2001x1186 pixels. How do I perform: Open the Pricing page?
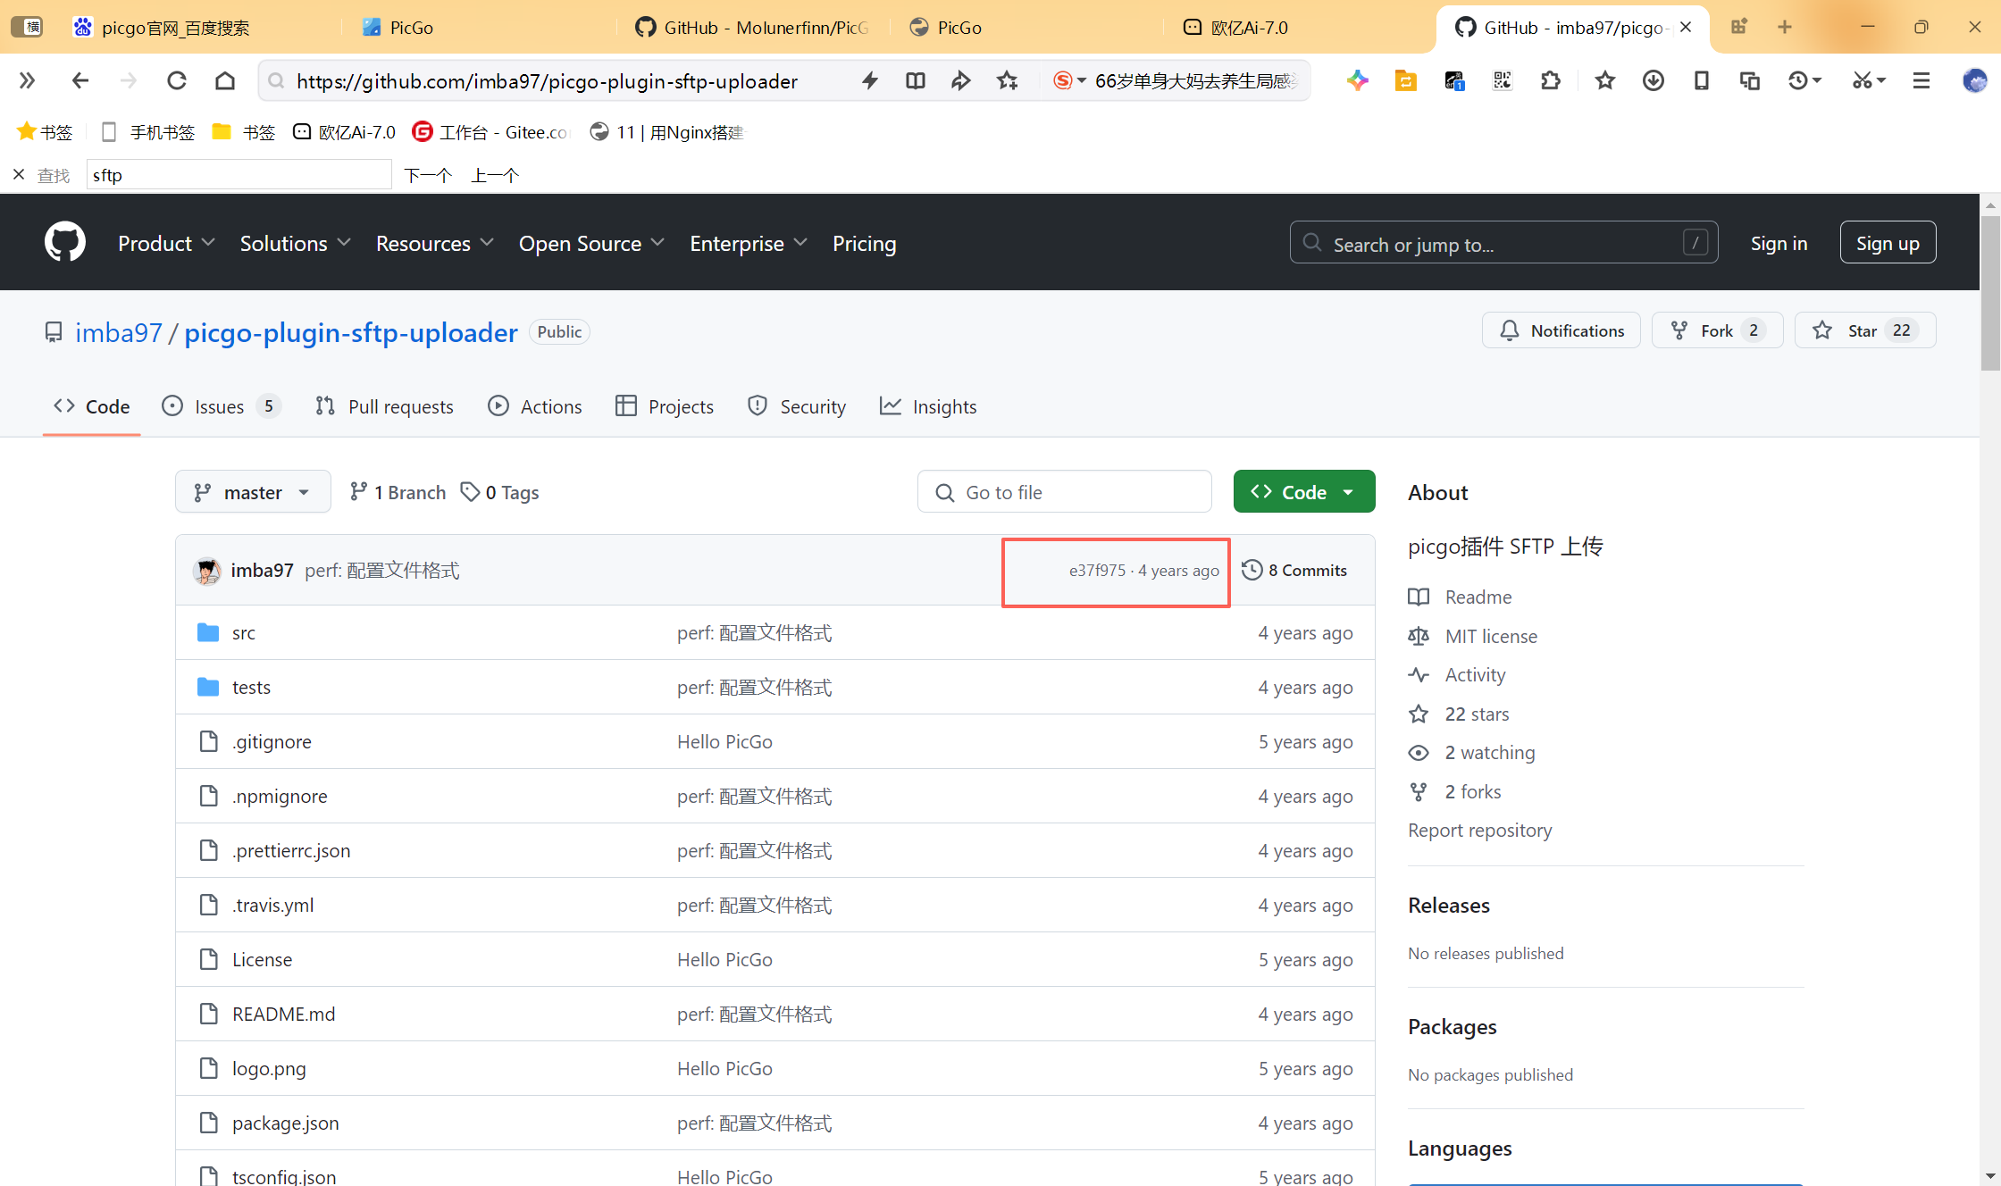click(x=864, y=243)
